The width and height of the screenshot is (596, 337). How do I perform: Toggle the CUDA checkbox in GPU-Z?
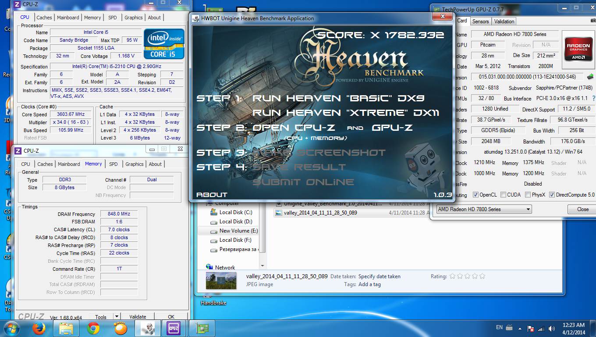coord(503,195)
